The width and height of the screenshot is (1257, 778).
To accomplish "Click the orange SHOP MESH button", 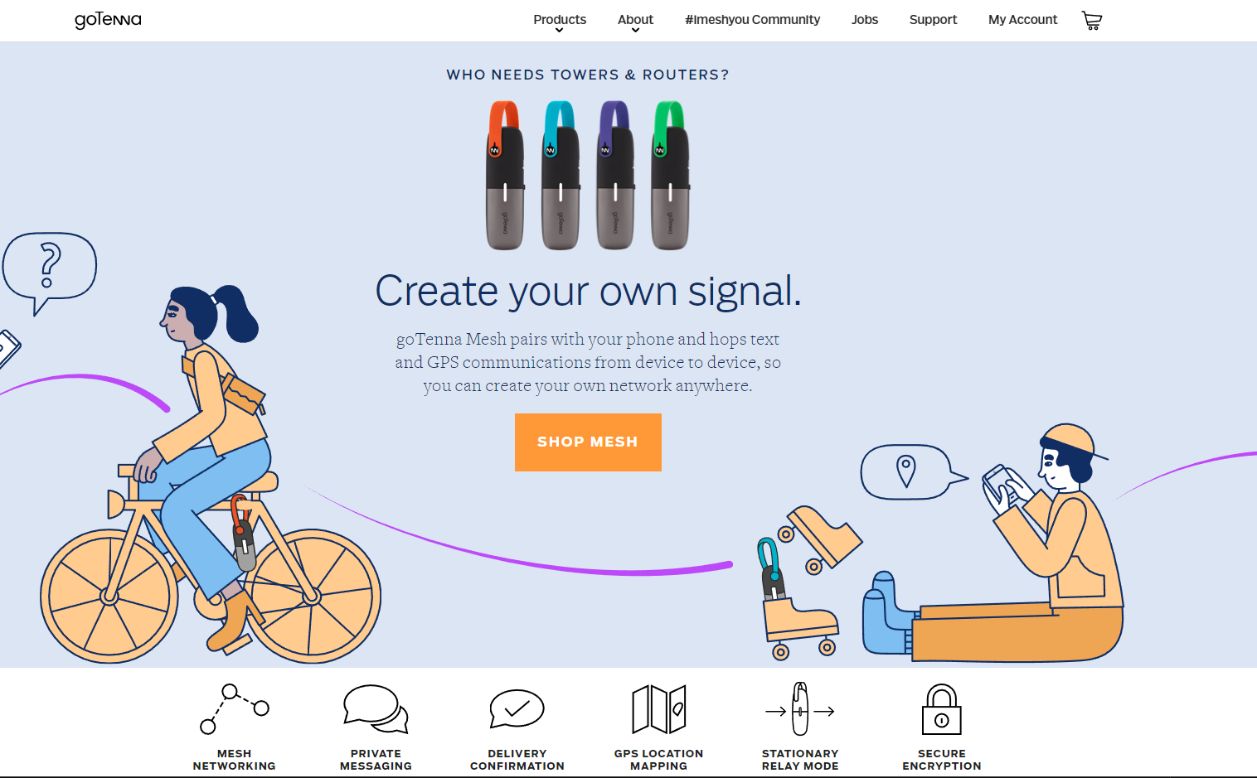I will point(588,442).
